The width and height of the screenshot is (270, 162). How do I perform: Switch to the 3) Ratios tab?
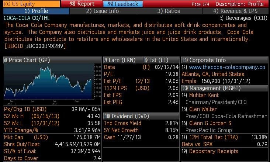(x=169, y=11)
